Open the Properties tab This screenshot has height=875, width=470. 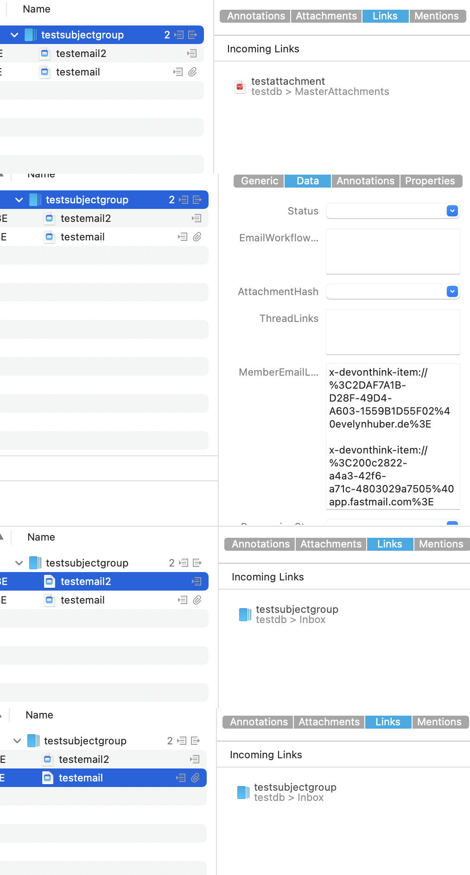[x=430, y=181]
